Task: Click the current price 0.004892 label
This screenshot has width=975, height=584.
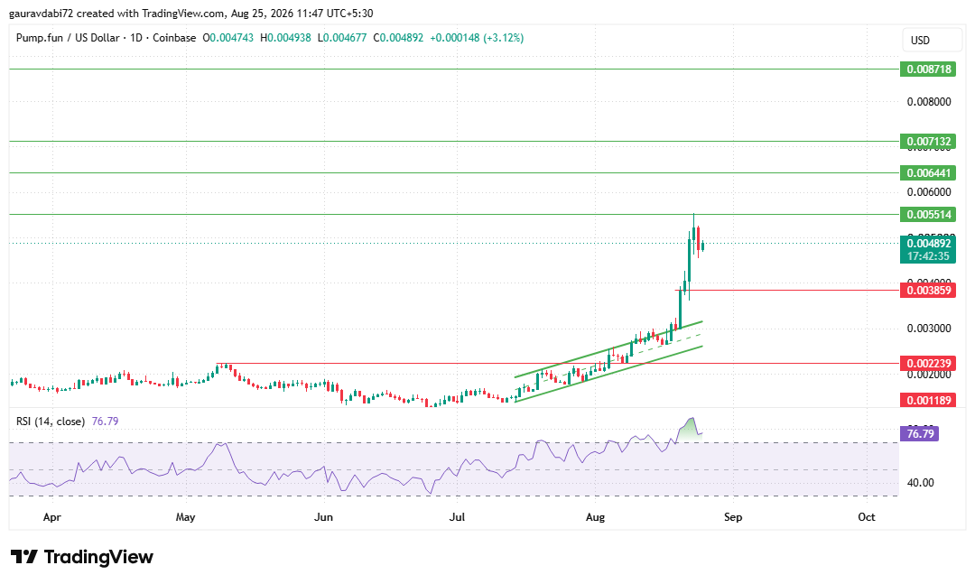Action: pos(928,243)
